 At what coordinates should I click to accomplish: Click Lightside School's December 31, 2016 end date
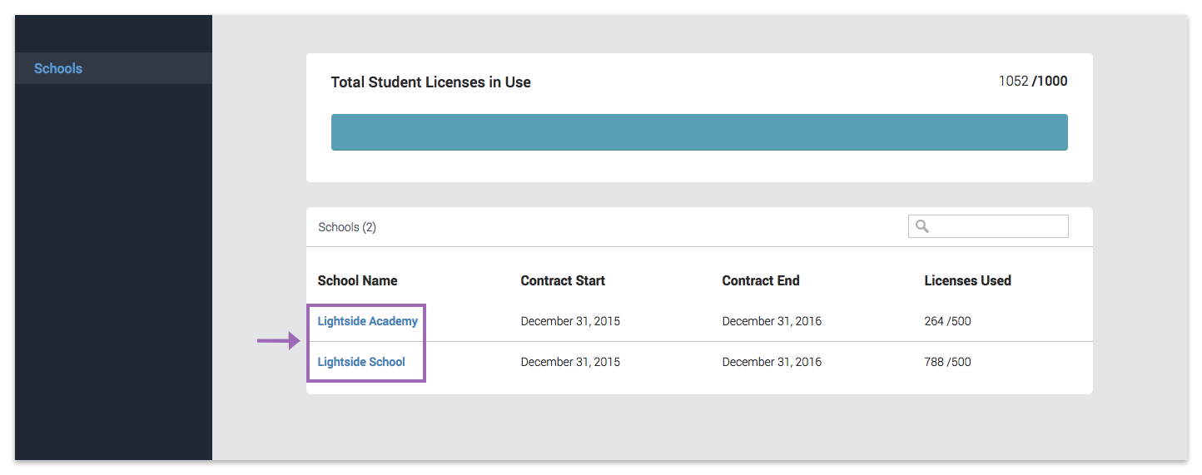click(772, 362)
